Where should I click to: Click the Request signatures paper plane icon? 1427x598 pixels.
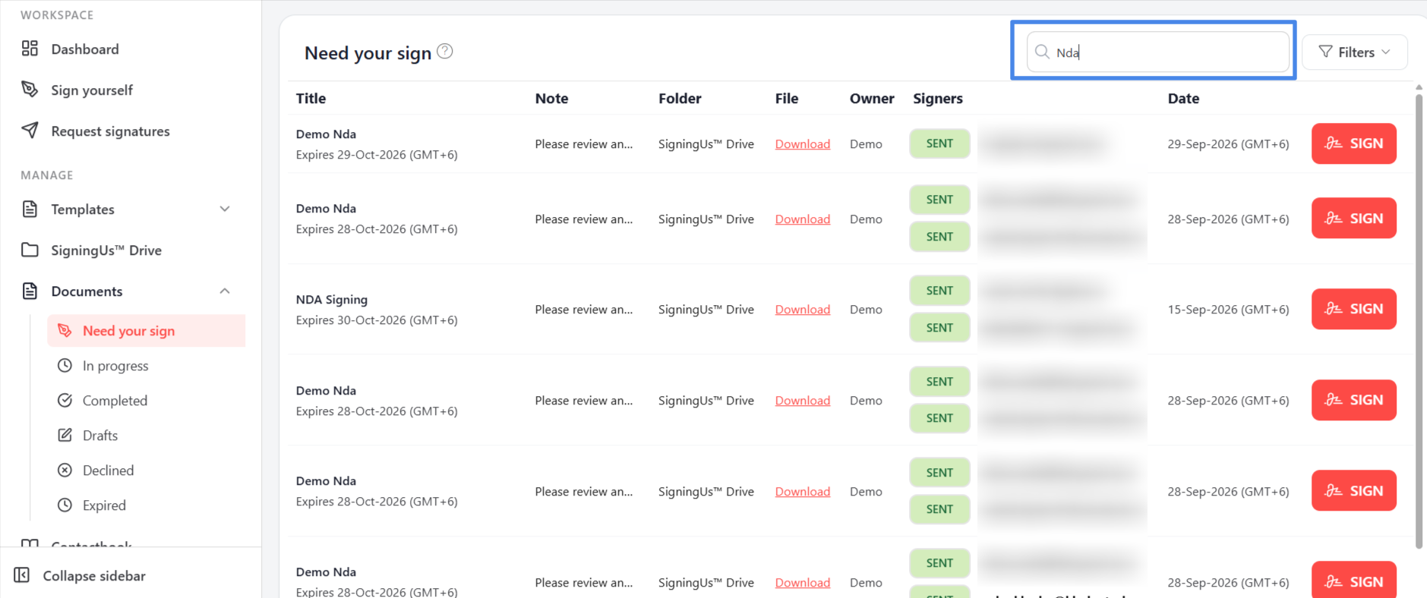(x=30, y=131)
